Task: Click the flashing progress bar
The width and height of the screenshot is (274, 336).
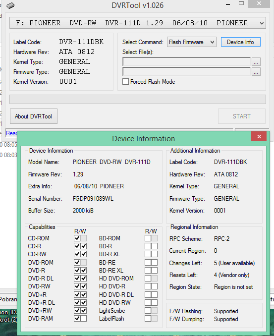Action: (138, 100)
